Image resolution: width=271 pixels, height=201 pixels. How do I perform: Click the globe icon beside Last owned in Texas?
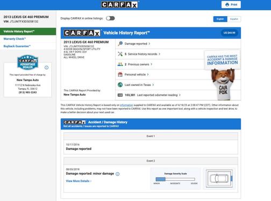coord(120,85)
